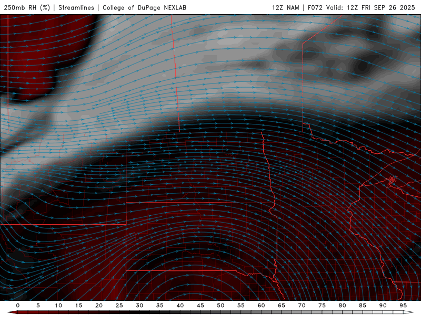The height and width of the screenshot is (315, 421).
Task: Click the legend value '40'
Action: point(180,306)
